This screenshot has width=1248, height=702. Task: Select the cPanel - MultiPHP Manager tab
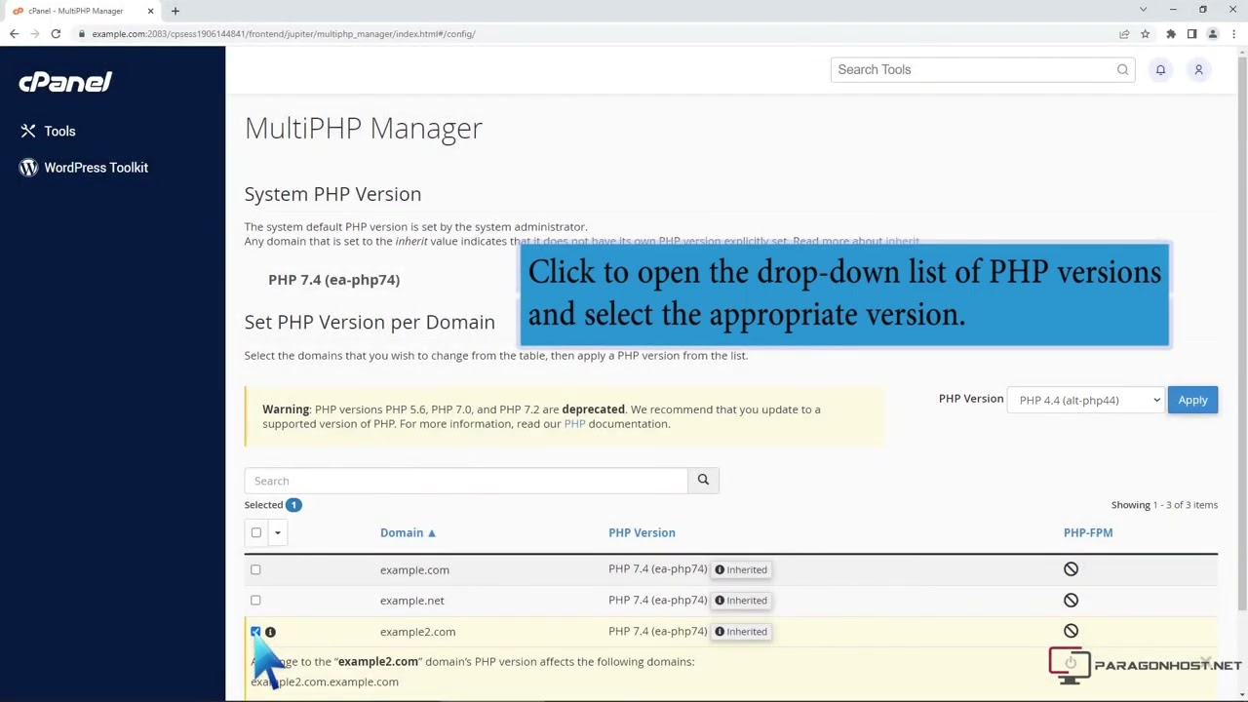tap(76, 11)
